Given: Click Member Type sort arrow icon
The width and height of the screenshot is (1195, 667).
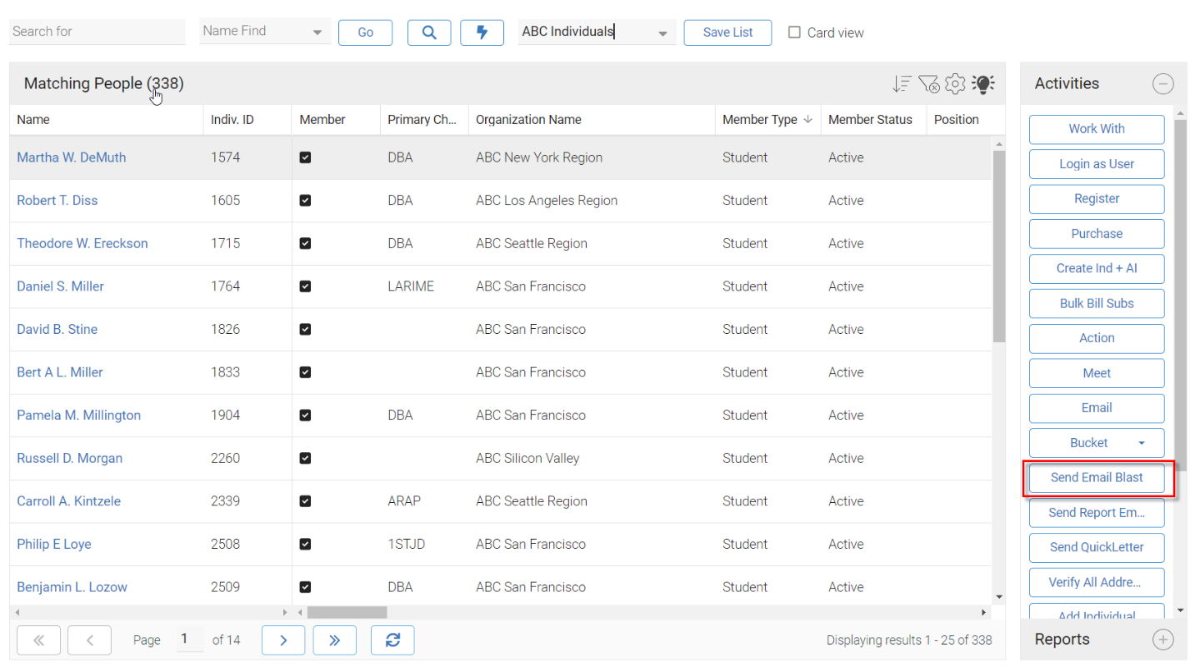Looking at the screenshot, I should (807, 119).
